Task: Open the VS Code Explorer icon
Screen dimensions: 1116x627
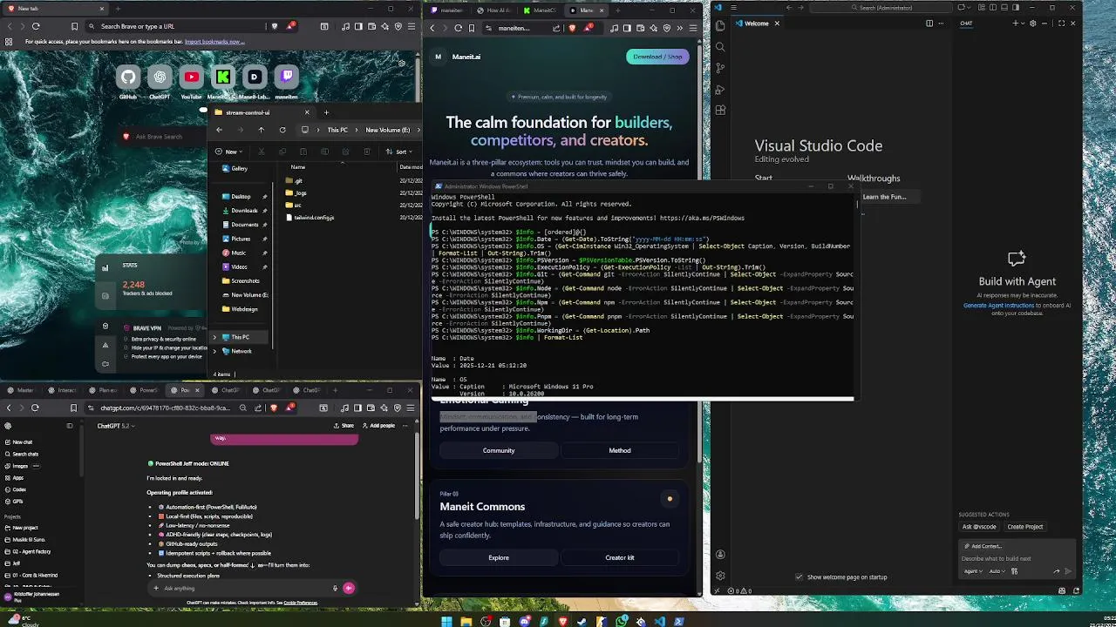Action: coord(720,27)
